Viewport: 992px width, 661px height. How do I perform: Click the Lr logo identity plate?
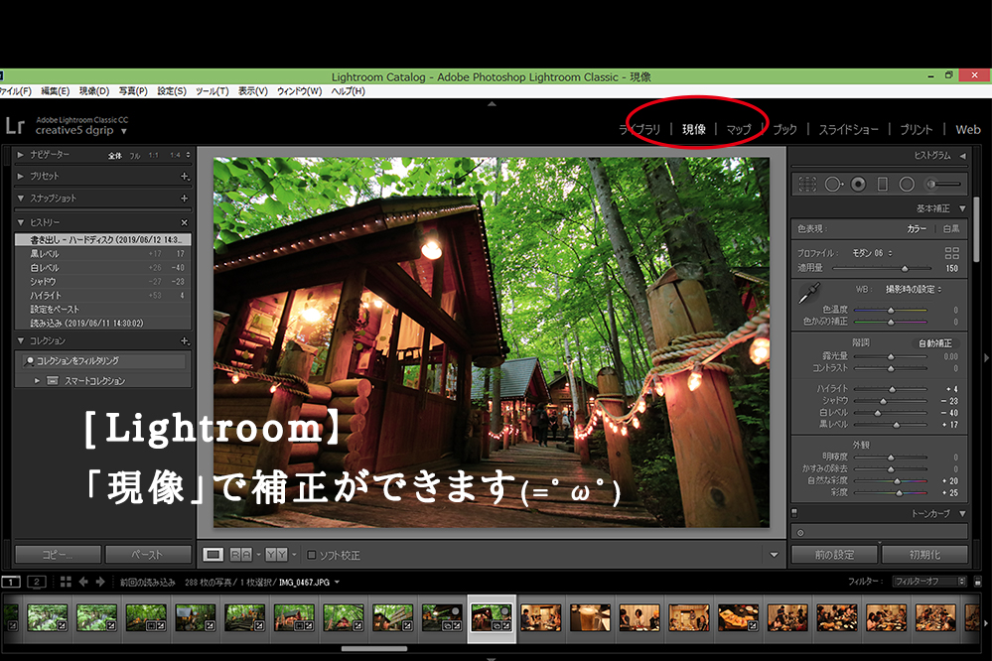(15, 125)
